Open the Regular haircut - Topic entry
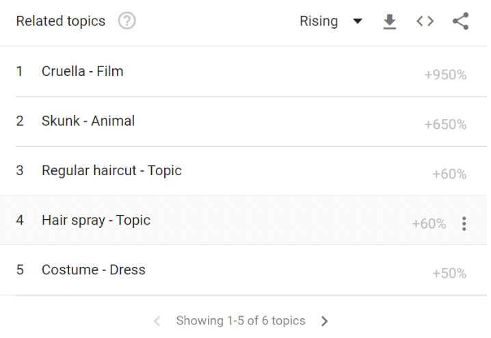491x338 pixels. 111,171
